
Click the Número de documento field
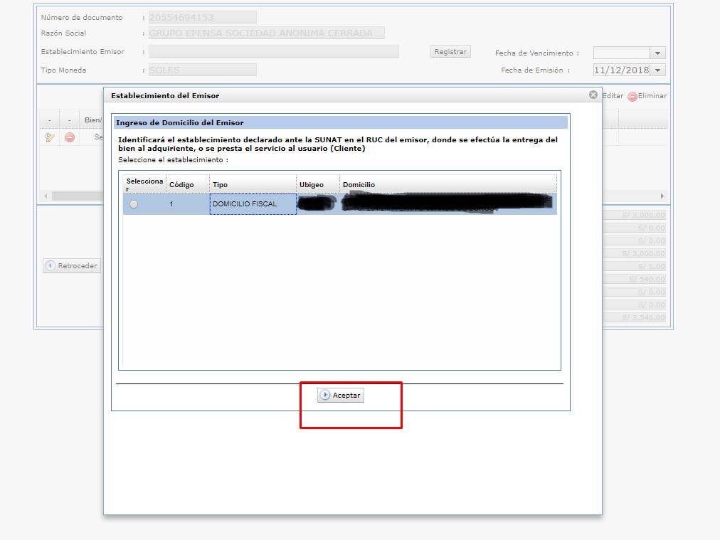[x=203, y=18]
